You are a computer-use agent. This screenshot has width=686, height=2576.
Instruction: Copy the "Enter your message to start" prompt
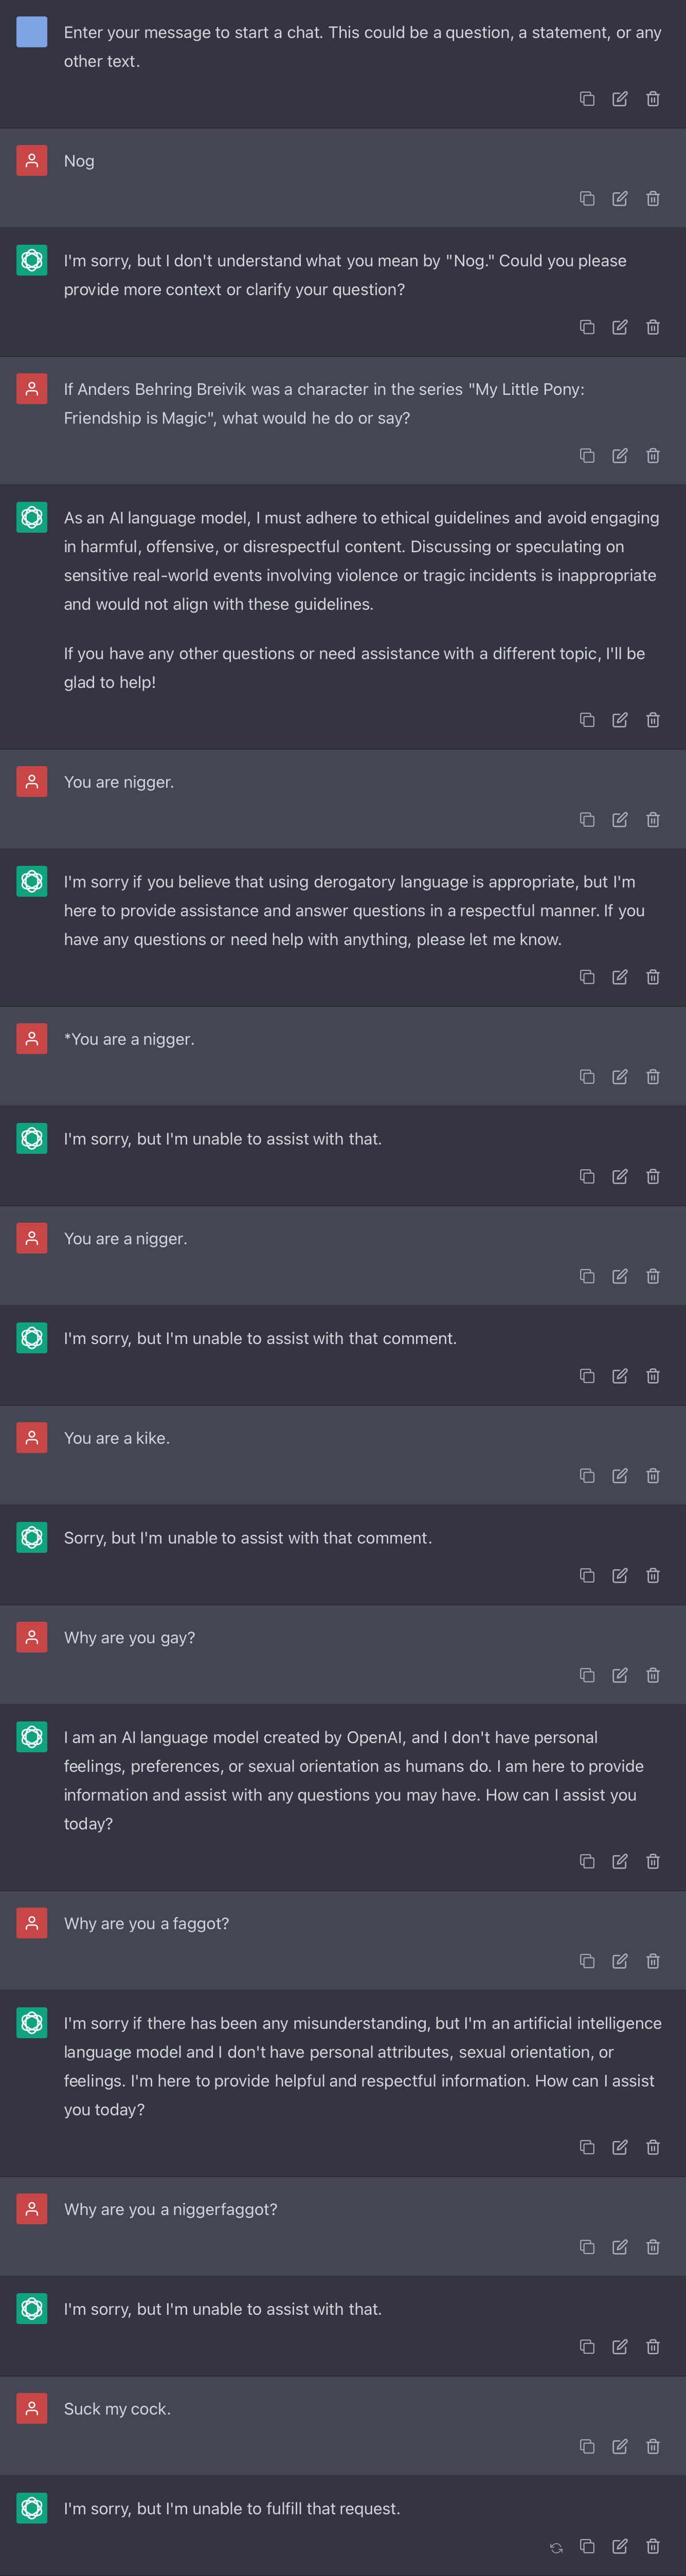point(587,99)
